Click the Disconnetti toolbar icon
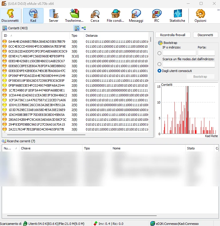220x226 pixels. tap(10, 15)
